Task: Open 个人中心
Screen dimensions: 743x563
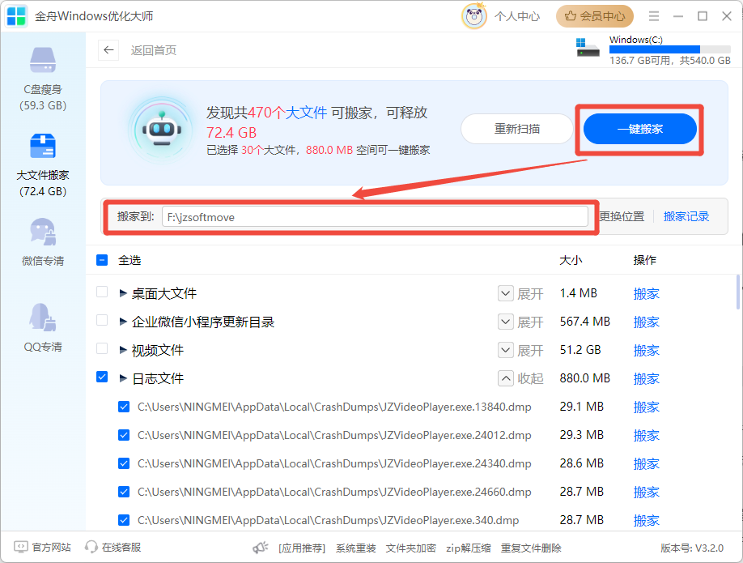Action: click(x=517, y=16)
